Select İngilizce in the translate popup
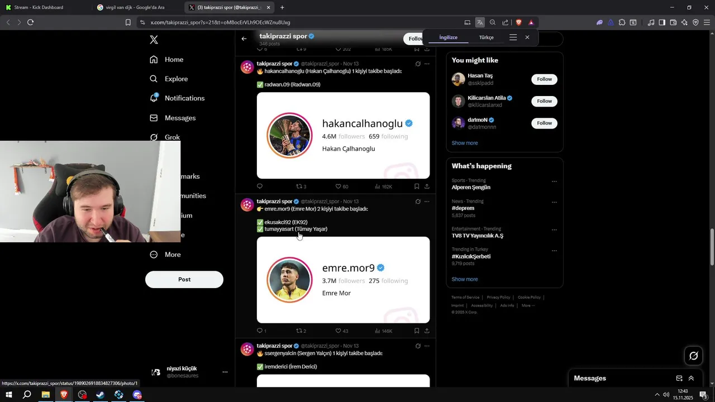Viewport: 715px width, 402px height. click(448, 37)
